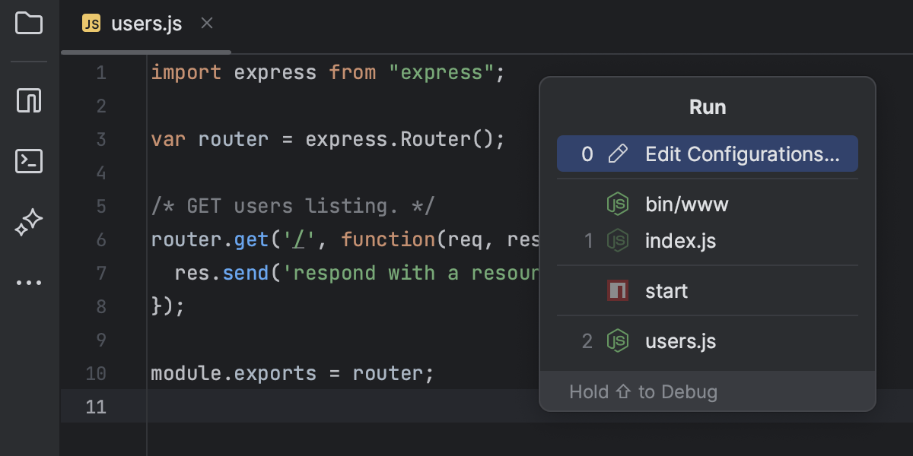Open the Bookmarks tool window
The height and width of the screenshot is (456, 913).
pos(28,100)
